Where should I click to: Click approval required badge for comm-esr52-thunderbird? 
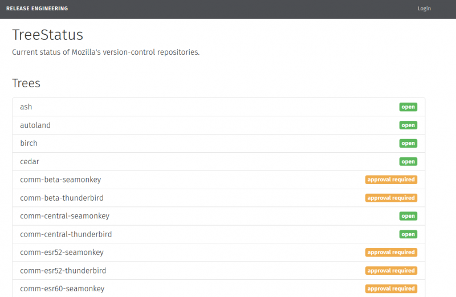pyautogui.click(x=391, y=270)
